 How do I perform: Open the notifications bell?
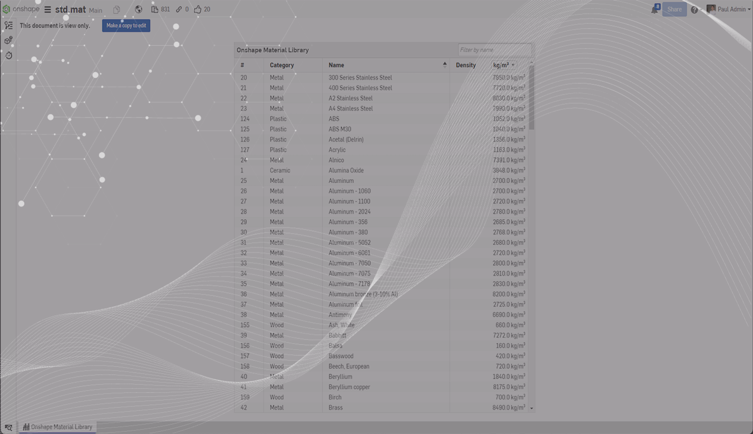point(654,9)
